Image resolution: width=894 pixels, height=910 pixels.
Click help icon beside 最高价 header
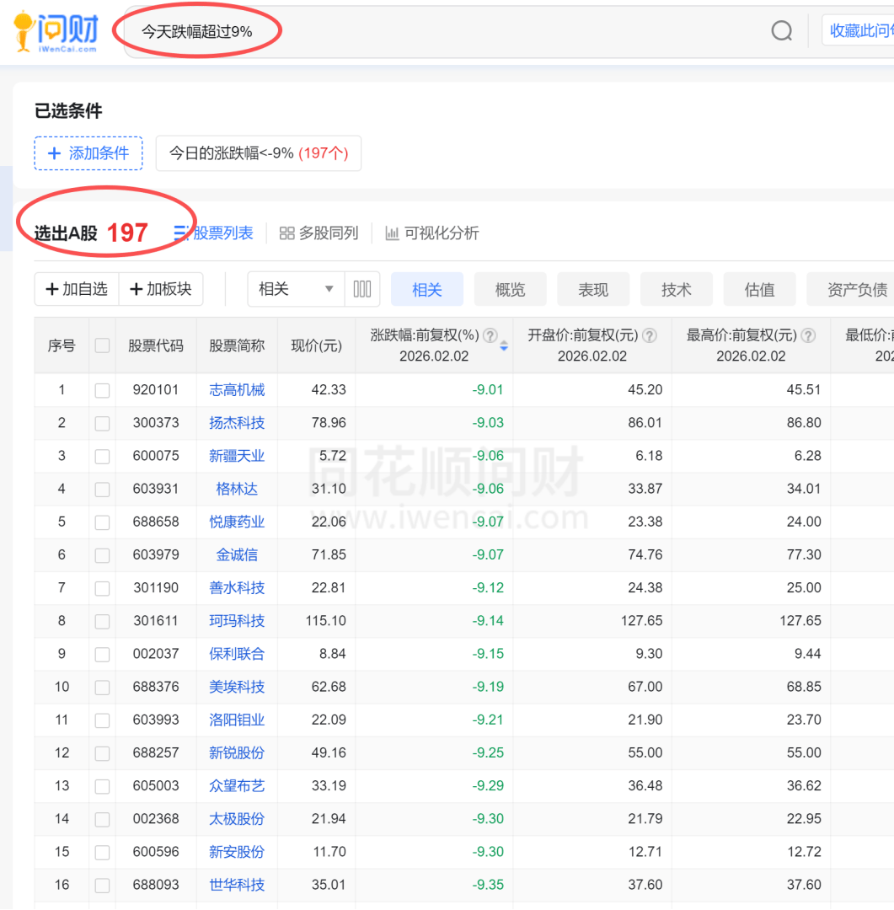point(808,335)
